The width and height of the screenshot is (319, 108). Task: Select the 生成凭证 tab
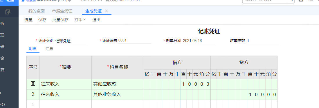(93, 11)
